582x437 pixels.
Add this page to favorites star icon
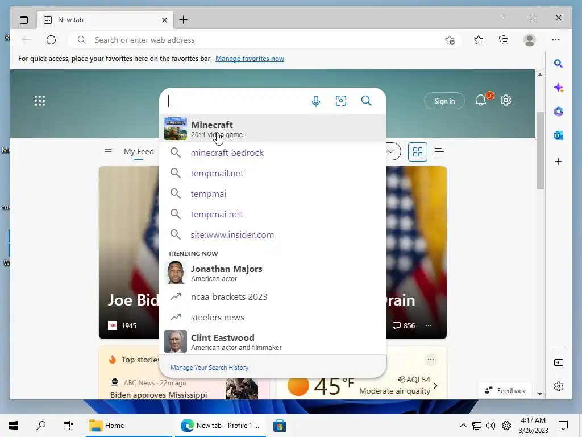[x=450, y=40]
